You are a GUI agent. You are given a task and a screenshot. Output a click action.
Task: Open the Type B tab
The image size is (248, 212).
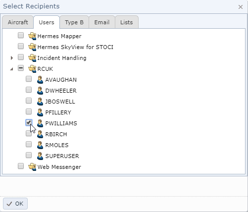[x=74, y=22]
